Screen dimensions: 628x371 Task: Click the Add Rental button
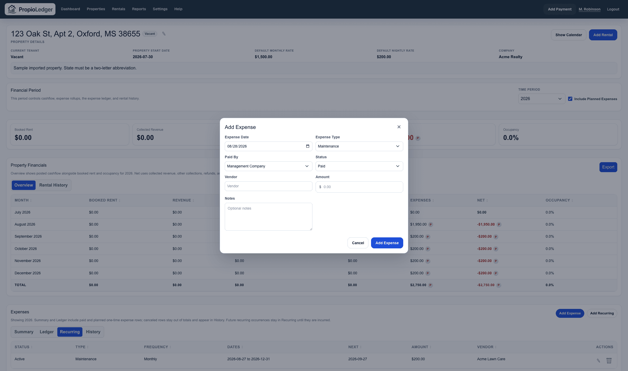603,35
